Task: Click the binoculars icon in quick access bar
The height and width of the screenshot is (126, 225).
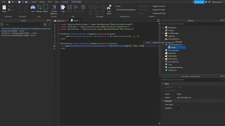Action: point(26,2)
